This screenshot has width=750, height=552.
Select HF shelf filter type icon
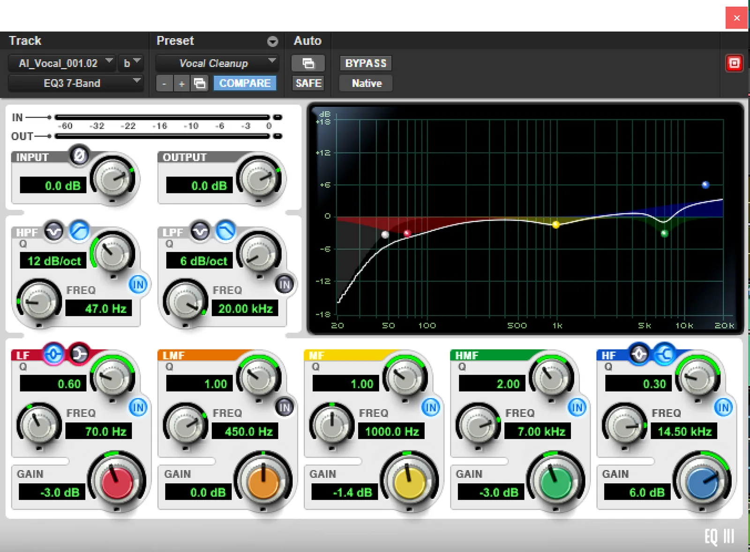pyautogui.click(x=664, y=354)
